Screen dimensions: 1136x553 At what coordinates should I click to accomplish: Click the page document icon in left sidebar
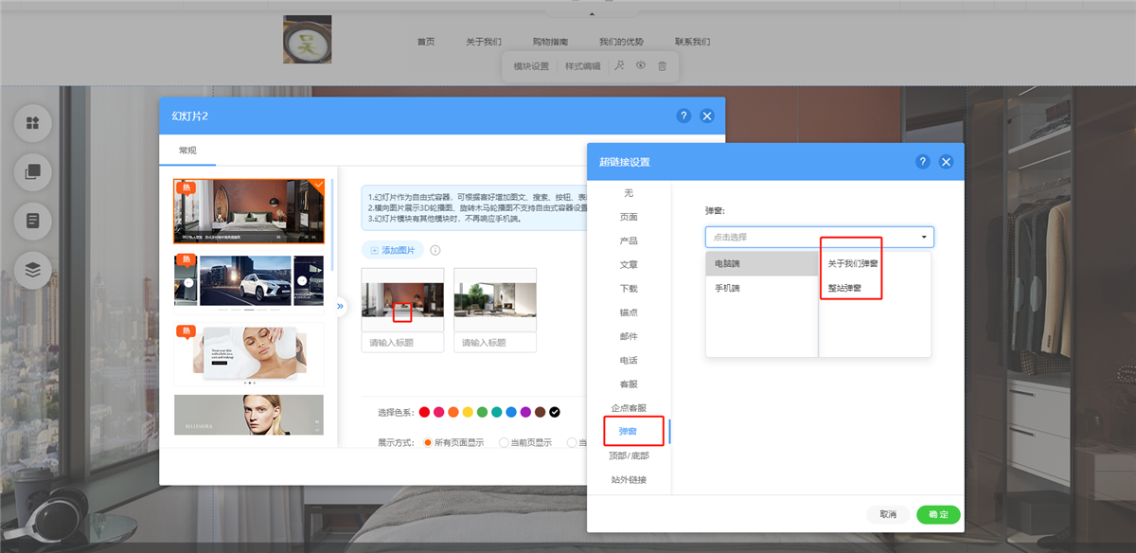point(33,221)
